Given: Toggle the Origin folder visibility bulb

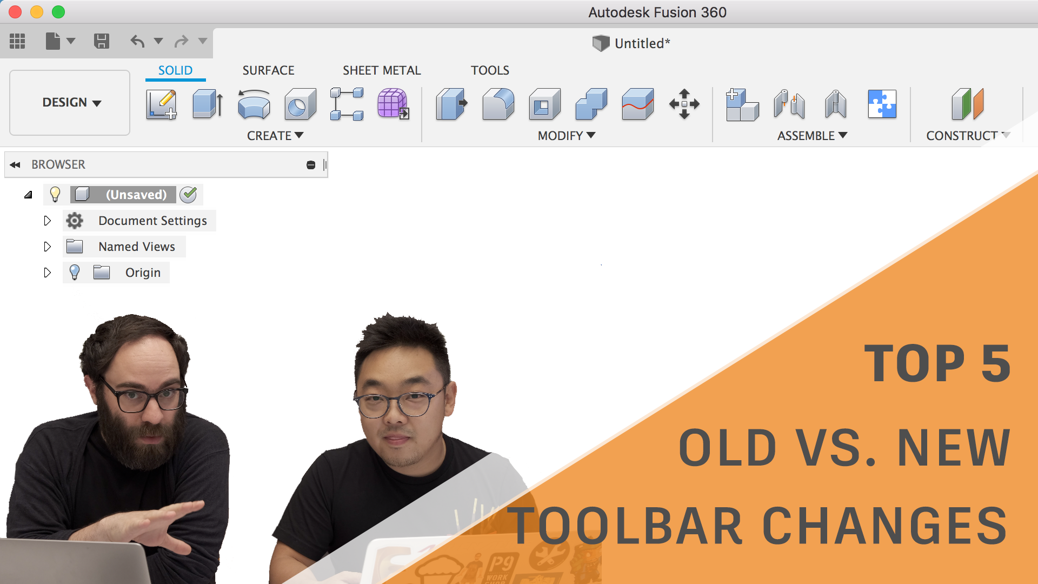Looking at the screenshot, I should pos(75,273).
